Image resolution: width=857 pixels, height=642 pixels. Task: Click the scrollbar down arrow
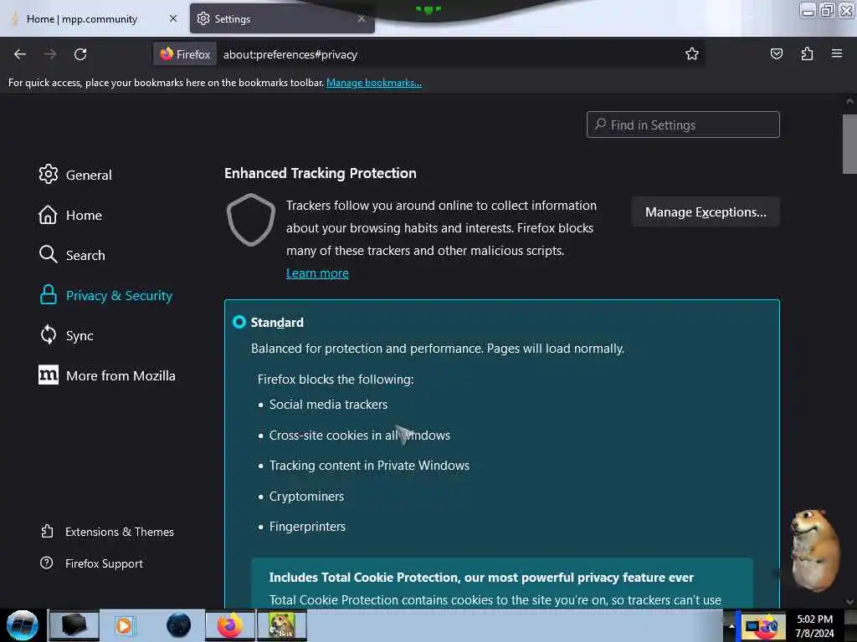pos(849,602)
